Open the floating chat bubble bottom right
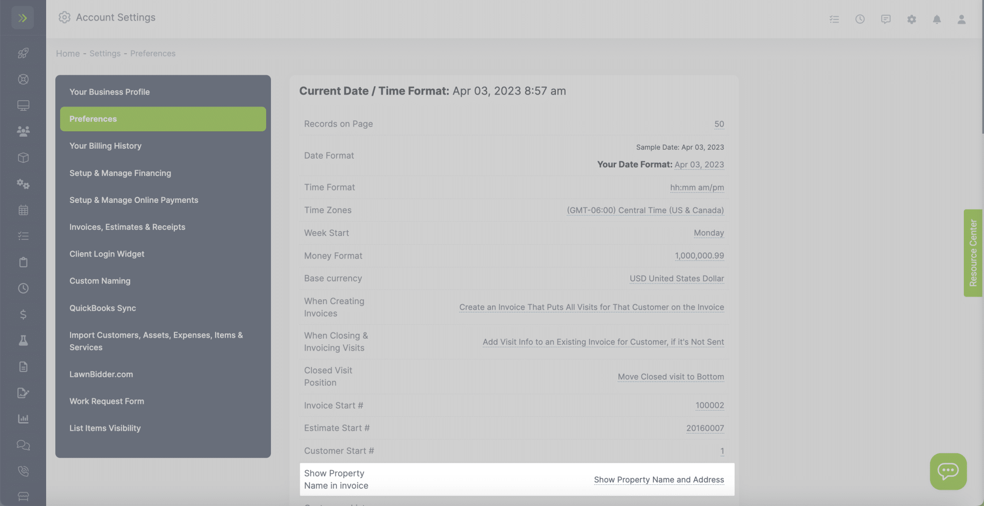Screen dimensions: 984x506 pos(947,471)
